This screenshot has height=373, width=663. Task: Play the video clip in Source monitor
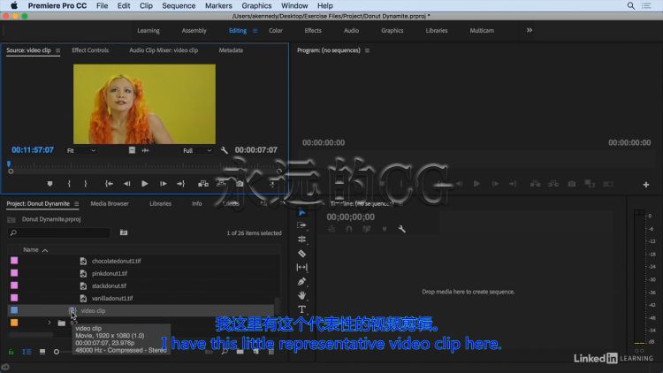145,184
